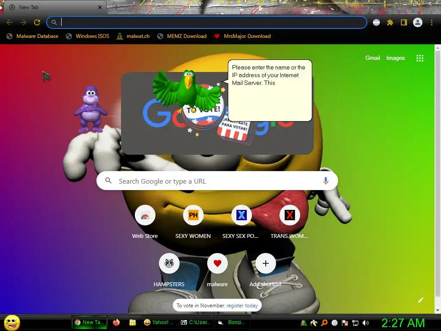Viewport: 441px width, 331px height.
Task: Start voice search with microphone icon
Action: (x=326, y=181)
